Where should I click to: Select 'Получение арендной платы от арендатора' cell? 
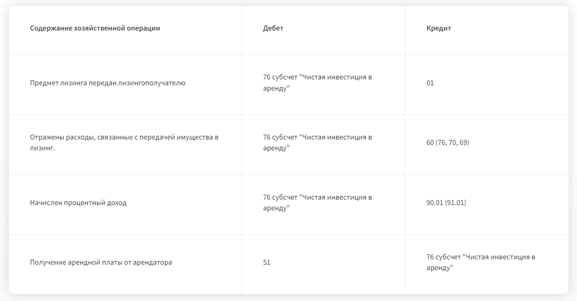100,263
